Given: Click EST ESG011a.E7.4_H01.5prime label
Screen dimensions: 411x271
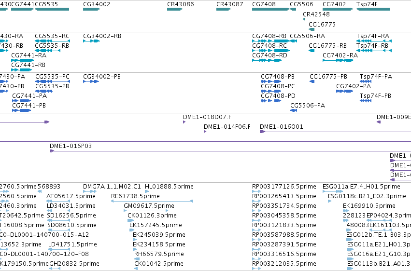Looking at the screenshot, I should 361,187.
